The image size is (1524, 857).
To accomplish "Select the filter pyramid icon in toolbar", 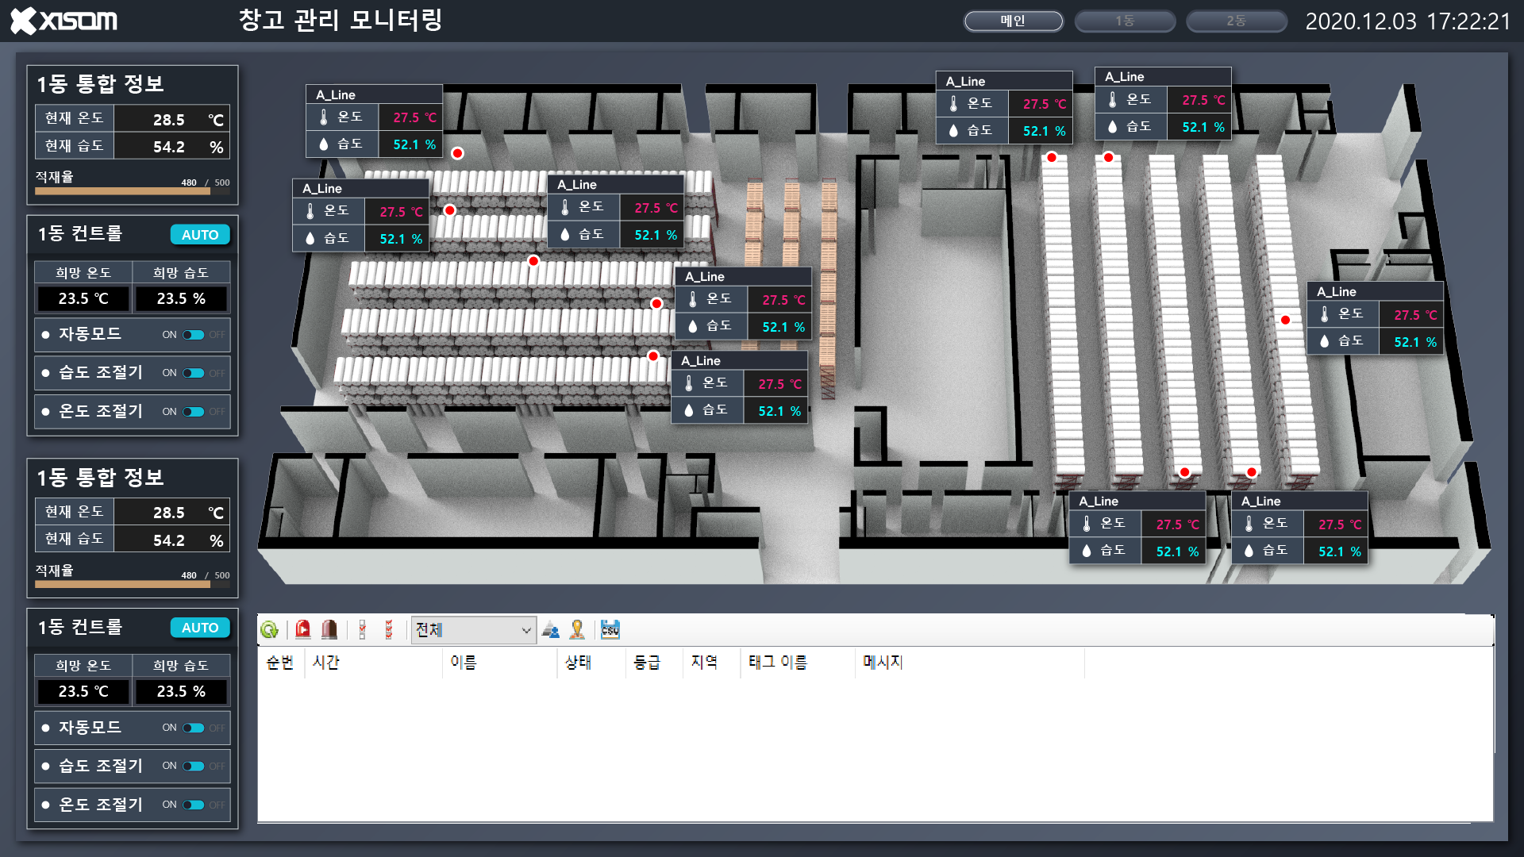I will click(551, 629).
